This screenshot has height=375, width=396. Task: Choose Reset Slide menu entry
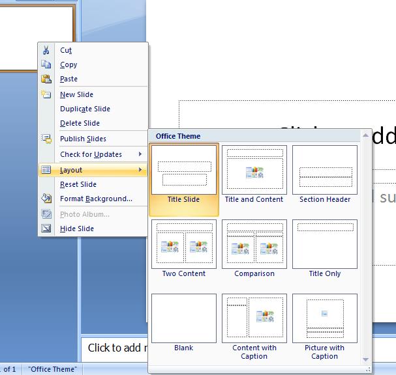tap(93, 184)
